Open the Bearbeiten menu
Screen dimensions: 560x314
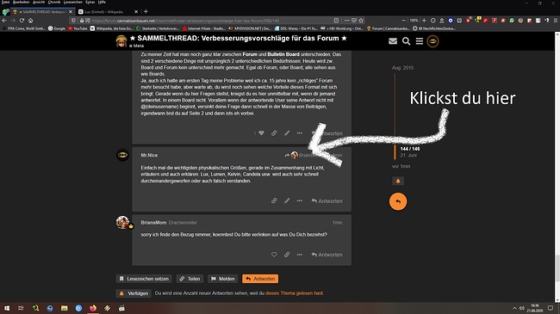click(x=21, y=2)
